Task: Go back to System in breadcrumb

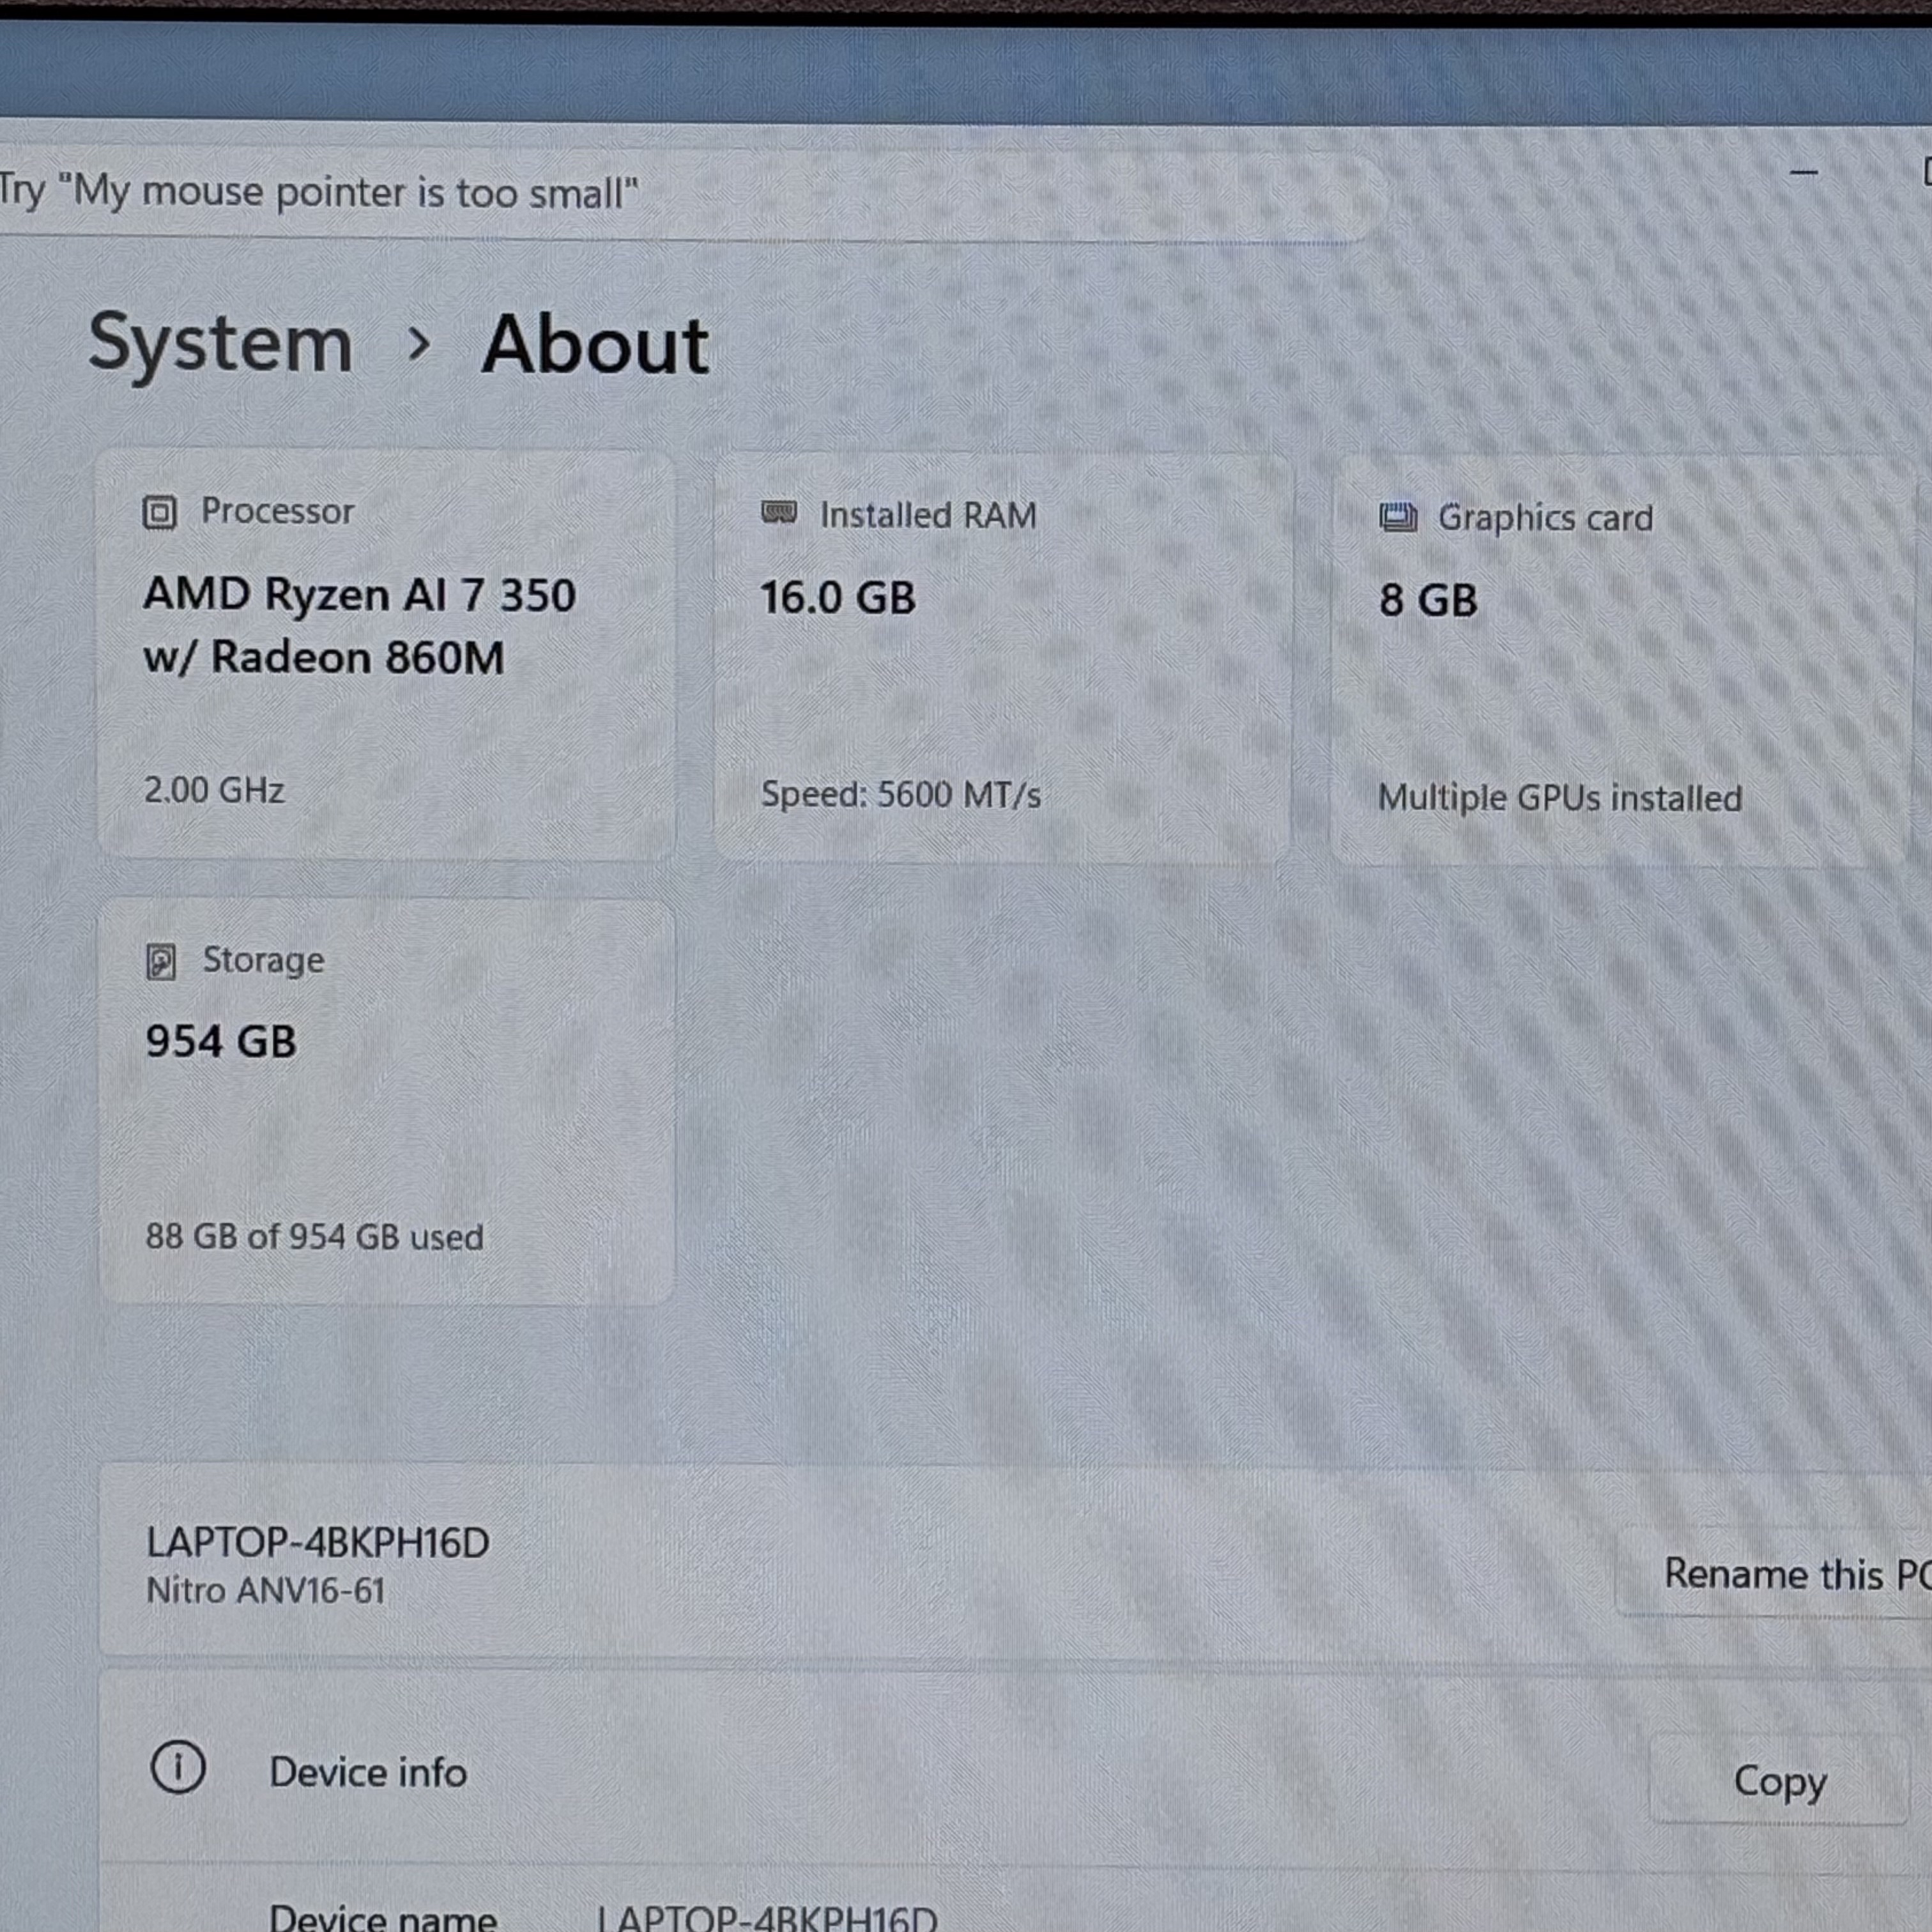Action: (221, 344)
